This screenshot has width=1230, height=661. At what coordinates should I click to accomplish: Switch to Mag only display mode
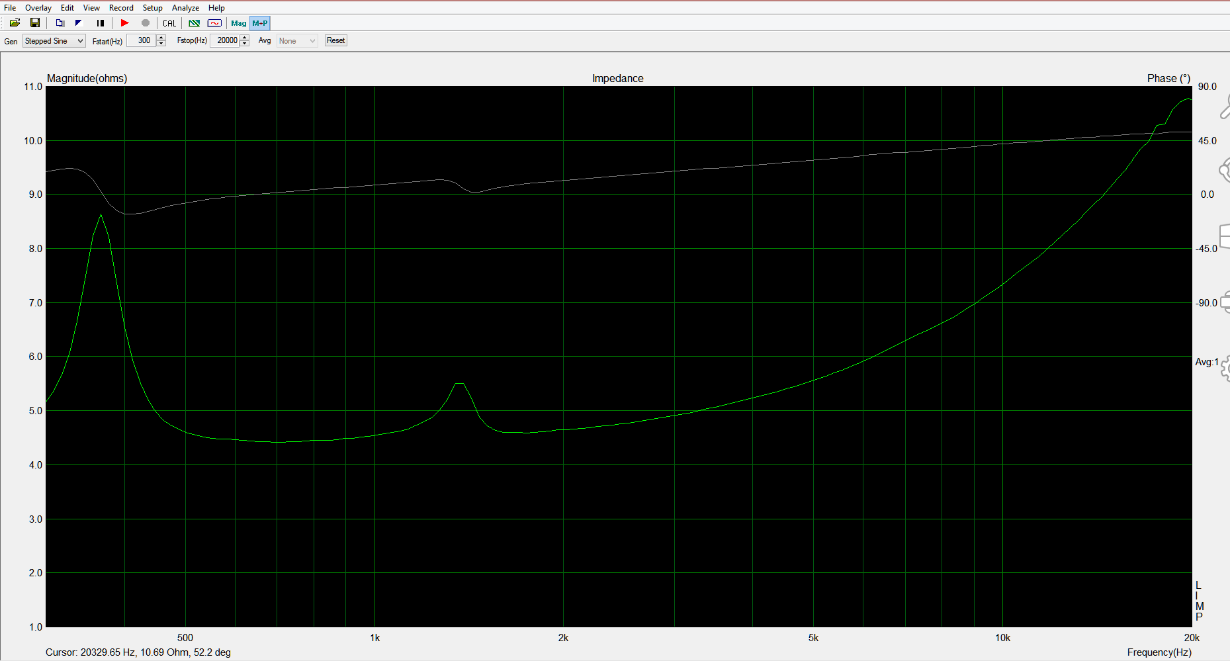238,23
